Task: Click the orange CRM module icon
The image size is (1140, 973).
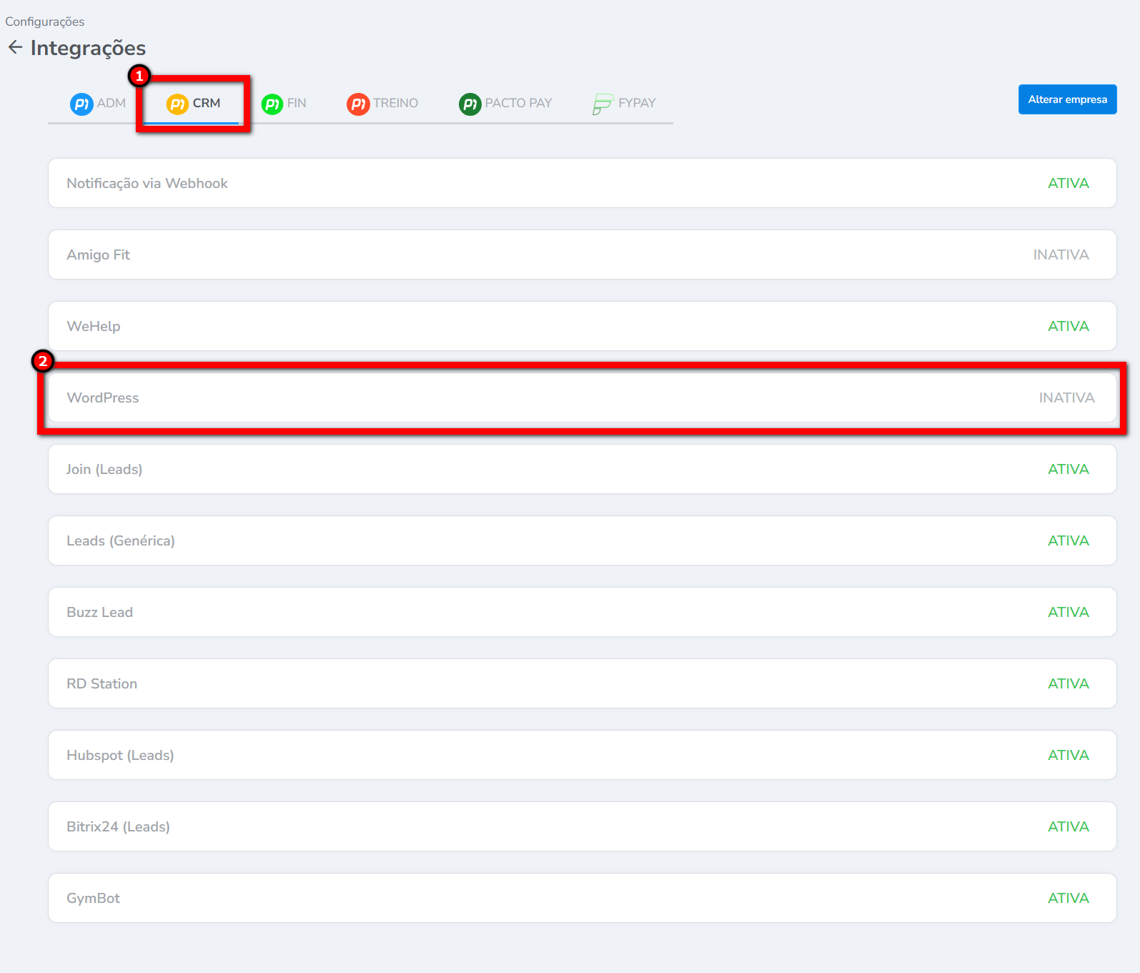Action: (177, 104)
